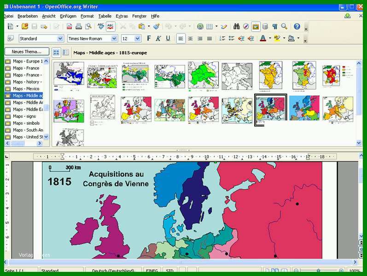Apply Font Color red A swatch
This screenshot has width=367, height=276.
tap(263, 38)
